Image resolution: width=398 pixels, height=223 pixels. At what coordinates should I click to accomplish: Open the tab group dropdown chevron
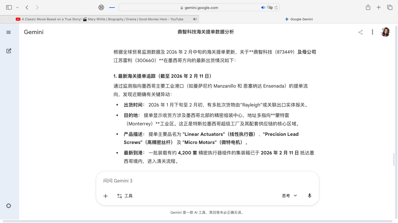click(17, 8)
